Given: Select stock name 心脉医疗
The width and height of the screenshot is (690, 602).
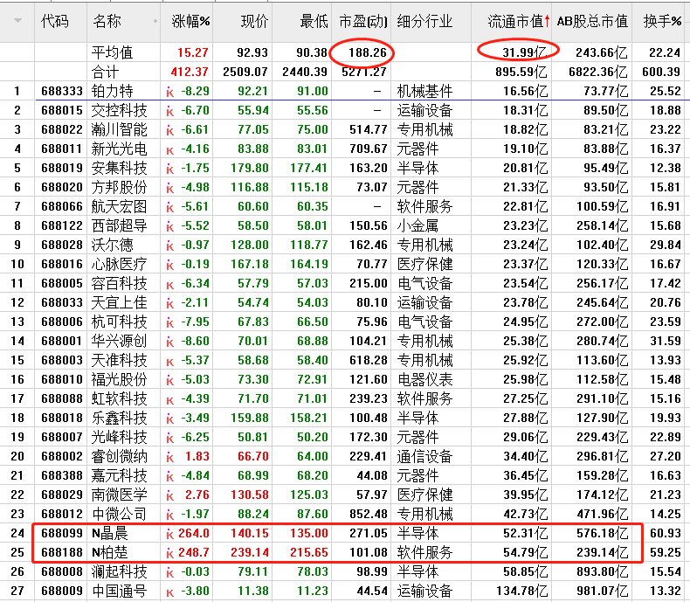Looking at the screenshot, I should coord(120,264).
